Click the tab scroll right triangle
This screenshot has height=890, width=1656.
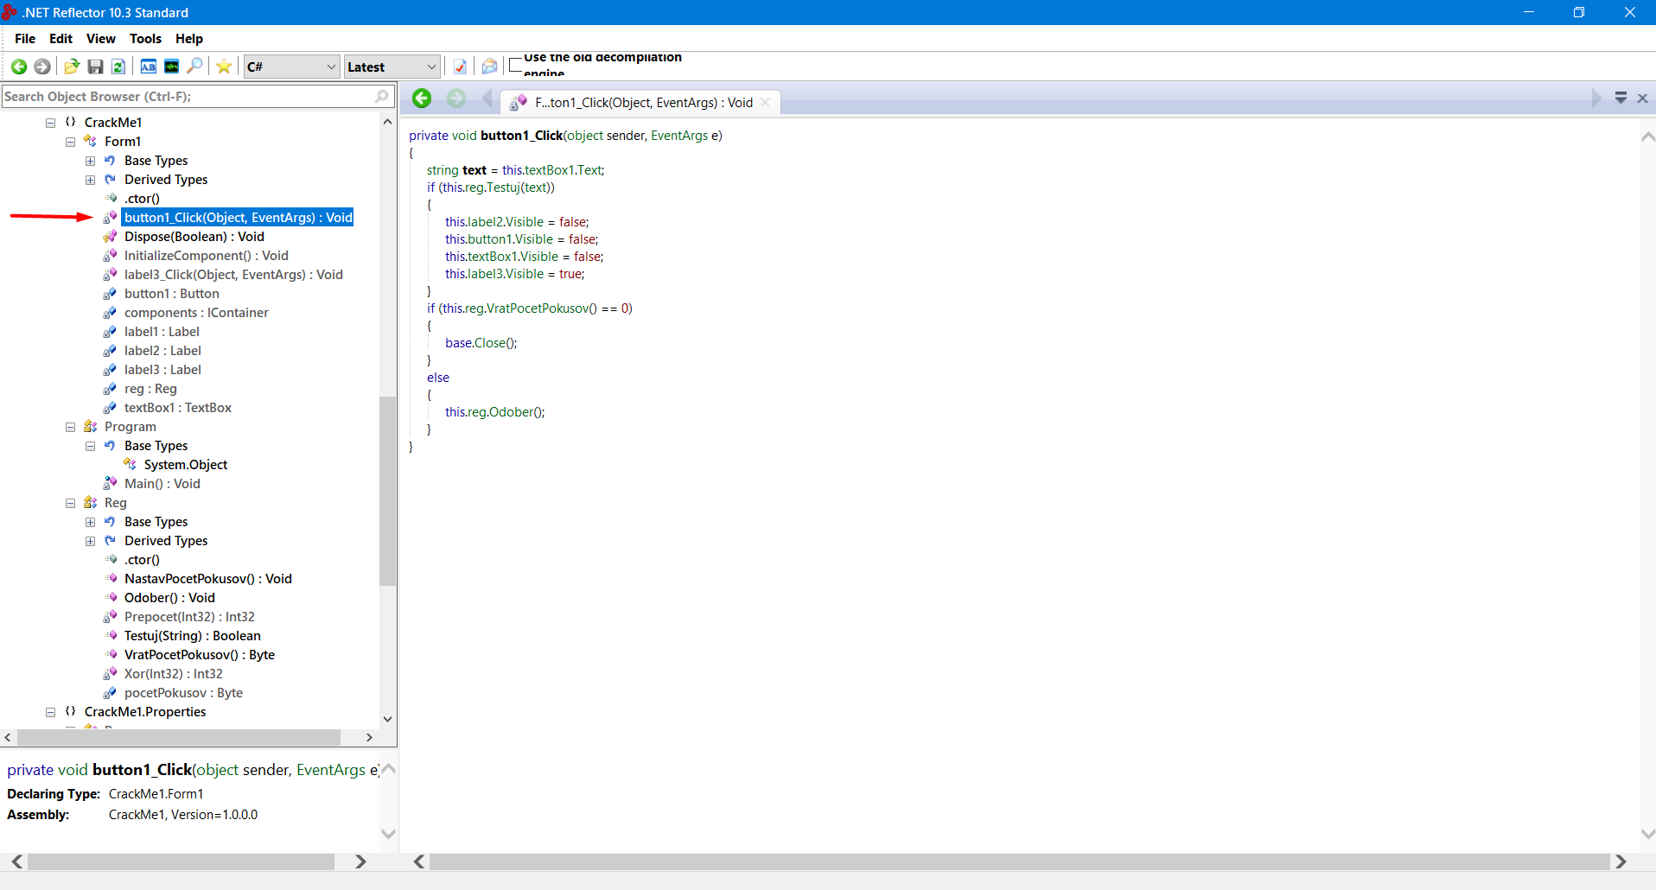[x=1596, y=99]
